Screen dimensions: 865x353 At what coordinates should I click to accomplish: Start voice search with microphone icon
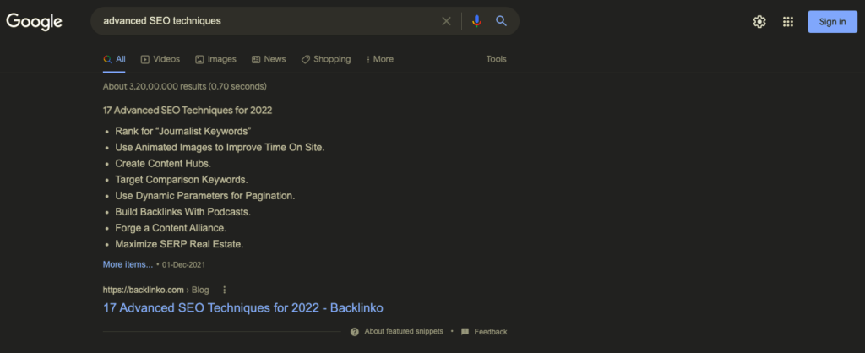[x=476, y=21]
